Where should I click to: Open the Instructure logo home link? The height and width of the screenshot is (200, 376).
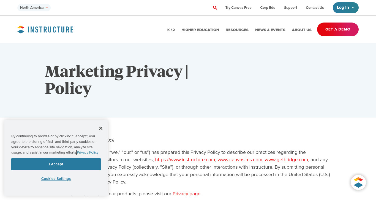pos(45,29)
